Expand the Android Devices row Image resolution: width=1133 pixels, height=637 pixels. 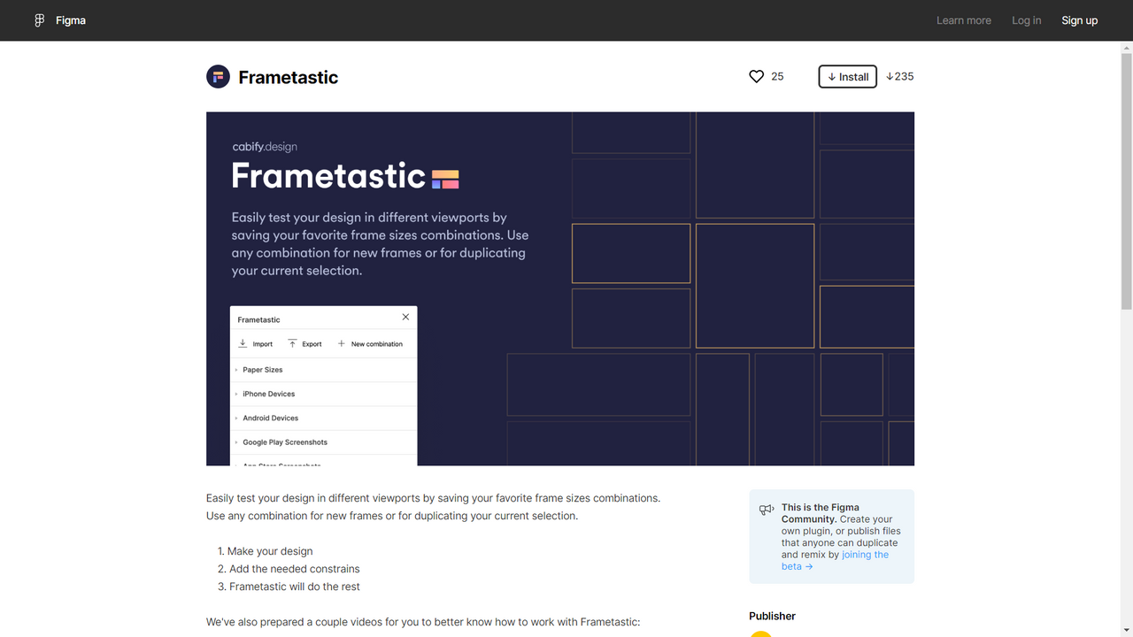coord(323,418)
